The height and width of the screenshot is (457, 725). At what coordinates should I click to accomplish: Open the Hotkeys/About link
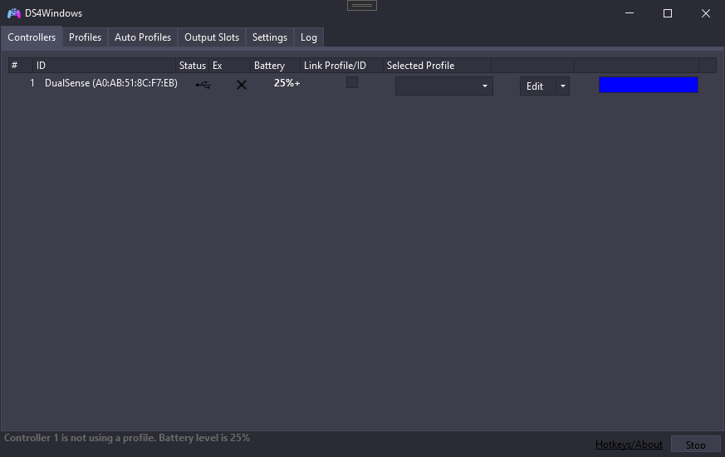[x=629, y=445]
